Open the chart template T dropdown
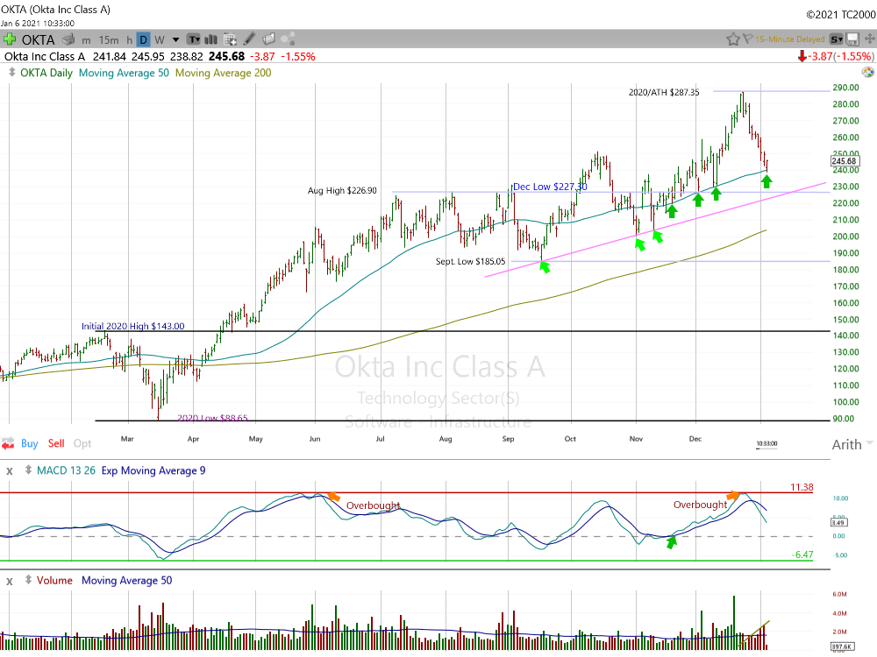The image size is (877, 657). (194, 39)
